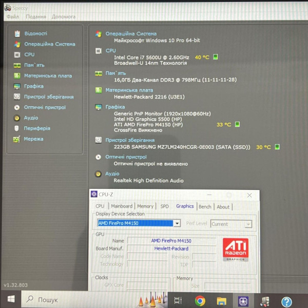Click motherboard icon beside main panel Материнська плата
The image size is (308, 308).
pyautogui.click(x=99, y=90)
